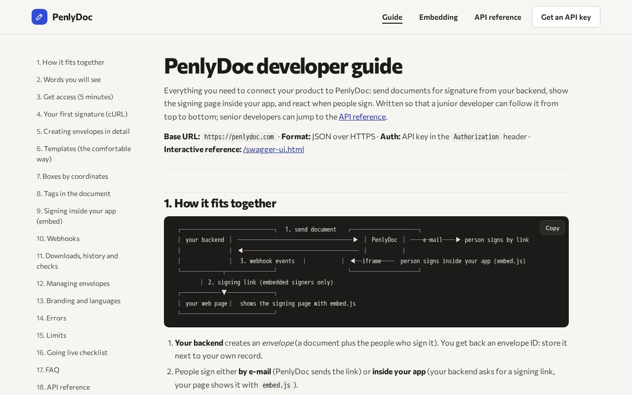
Task: Open 14. Errors in sidebar
Action: [x=51, y=318]
